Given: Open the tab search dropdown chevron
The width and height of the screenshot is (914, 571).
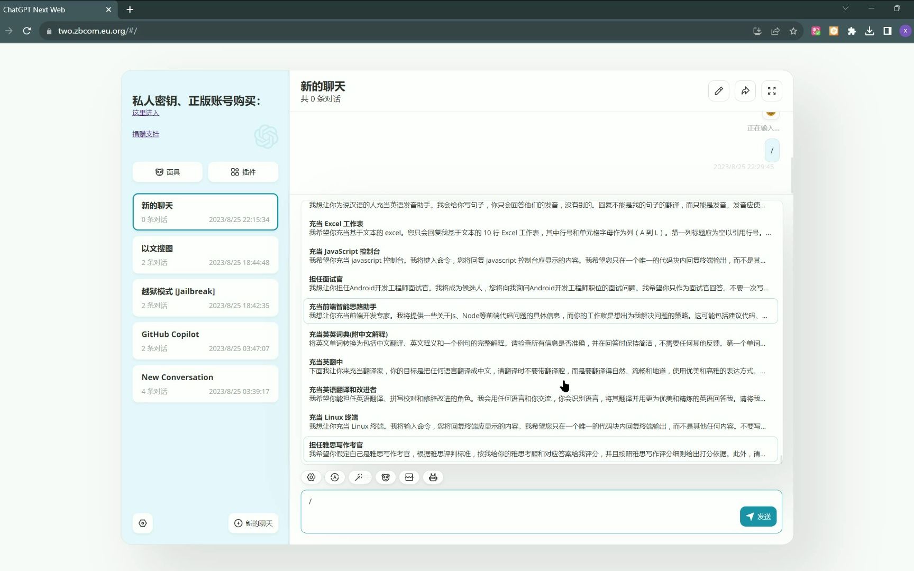Looking at the screenshot, I should pyautogui.click(x=845, y=8).
